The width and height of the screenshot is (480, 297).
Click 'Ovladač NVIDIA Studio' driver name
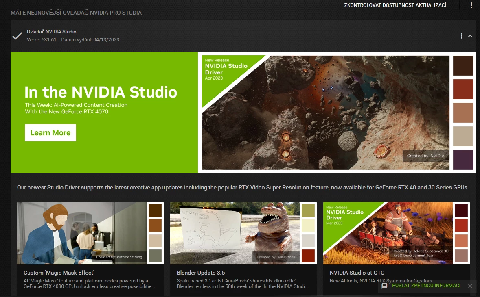pos(51,31)
